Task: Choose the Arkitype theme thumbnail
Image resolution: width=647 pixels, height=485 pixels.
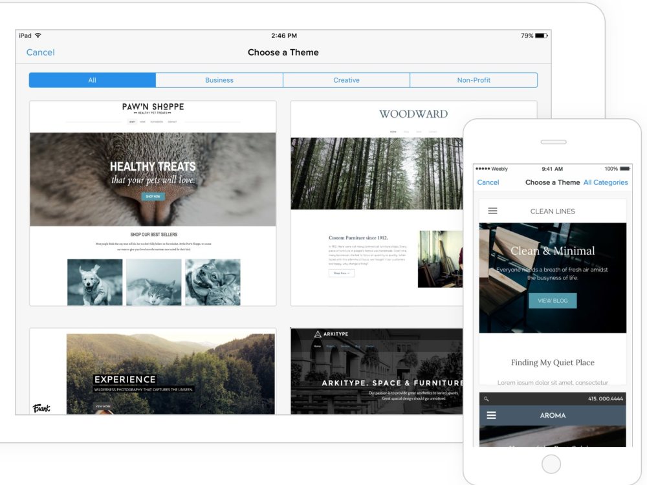Action: [377, 371]
